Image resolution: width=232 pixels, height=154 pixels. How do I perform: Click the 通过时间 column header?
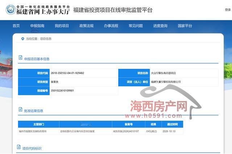(x=173, y=124)
